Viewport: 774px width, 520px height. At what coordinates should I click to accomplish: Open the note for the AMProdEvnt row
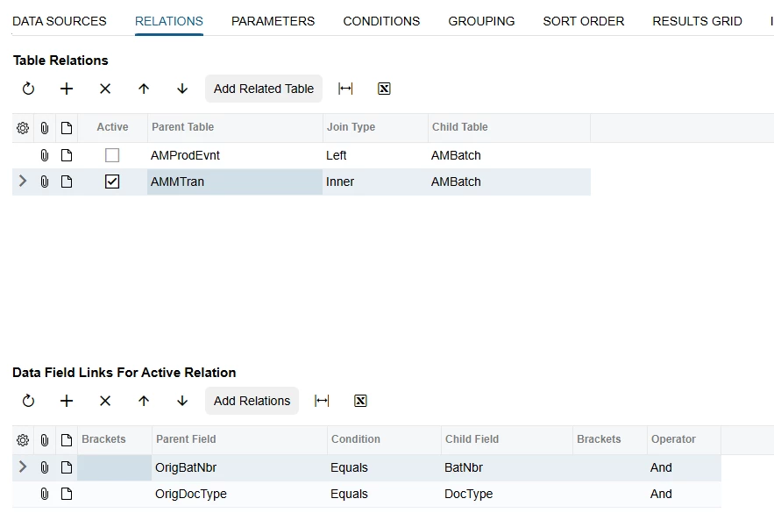67,155
